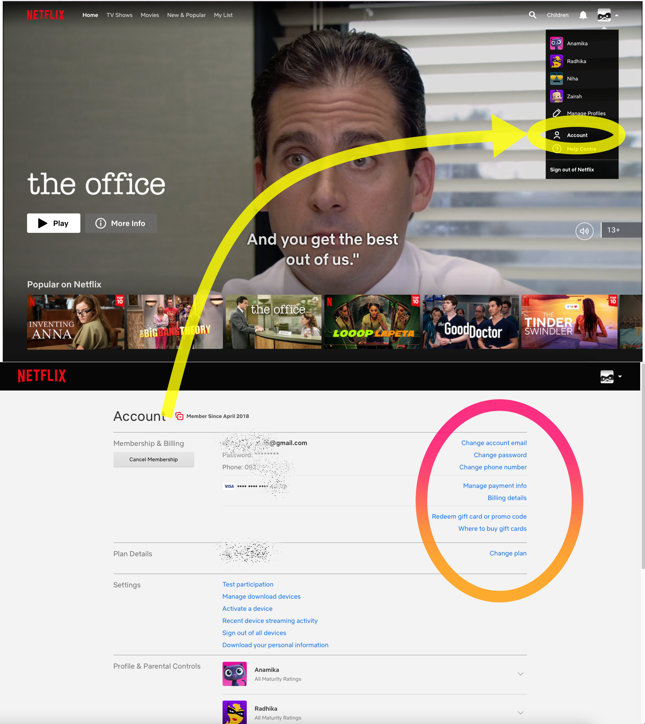645x724 pixels.
Task: Select Anamika's avatar in the profile dropdown menu
Action: point(557,43)
